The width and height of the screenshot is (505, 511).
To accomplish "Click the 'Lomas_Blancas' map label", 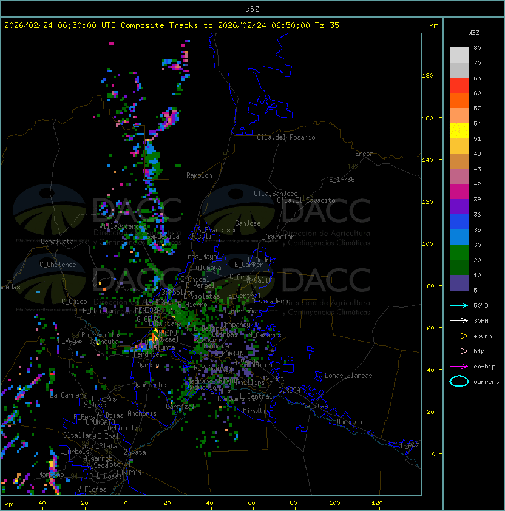I will click(x=348, y=376).
